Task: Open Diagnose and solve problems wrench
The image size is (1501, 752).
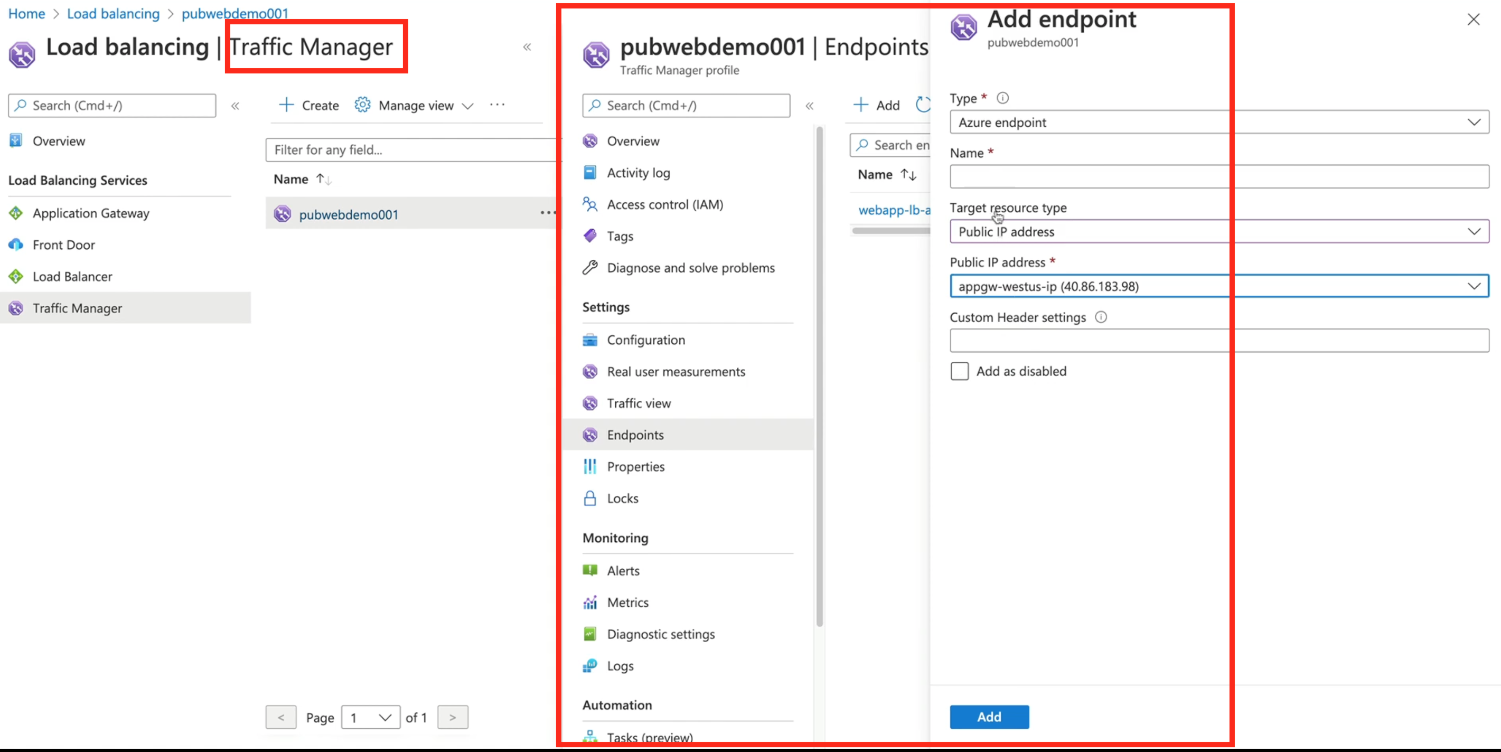Action: [x=589, y=267]
